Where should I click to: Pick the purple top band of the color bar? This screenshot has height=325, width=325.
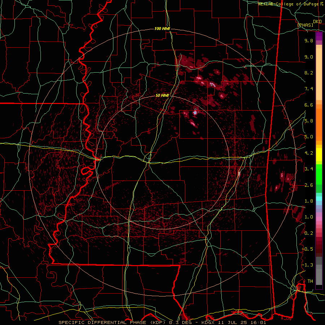point(319,36)
